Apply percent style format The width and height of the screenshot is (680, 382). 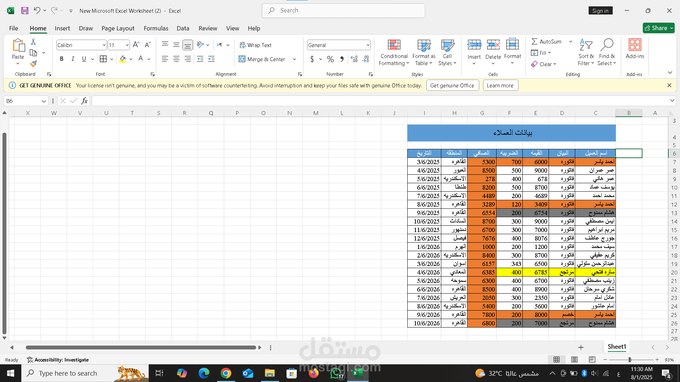(330, 59)
